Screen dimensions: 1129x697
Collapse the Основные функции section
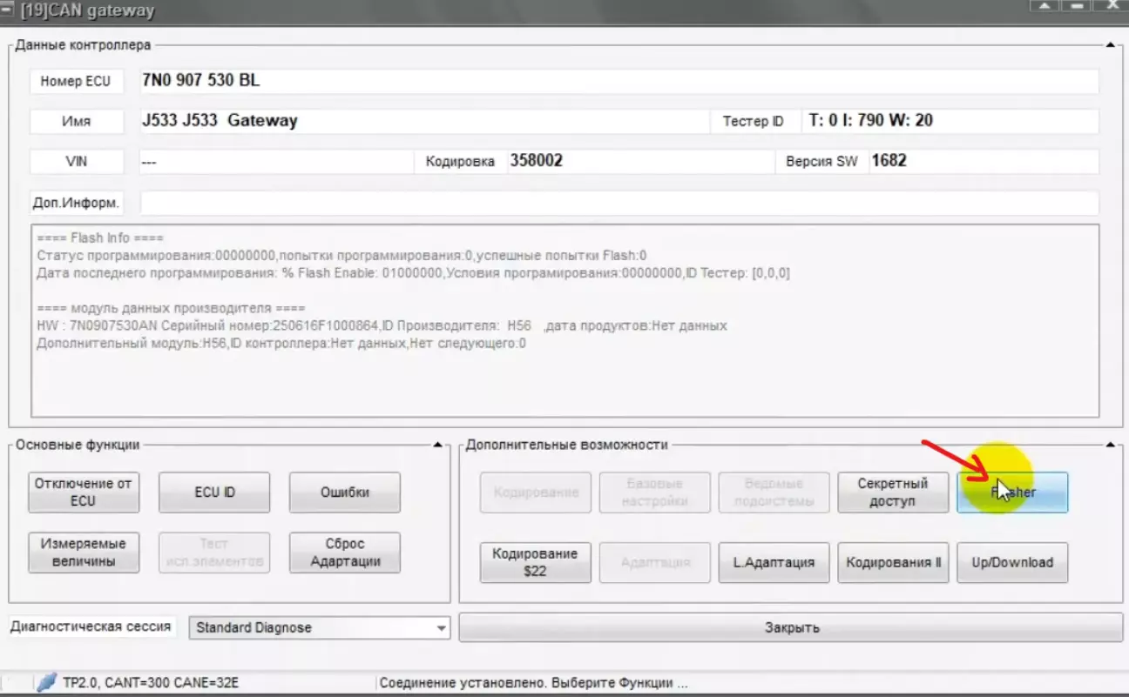pos(439,446)
